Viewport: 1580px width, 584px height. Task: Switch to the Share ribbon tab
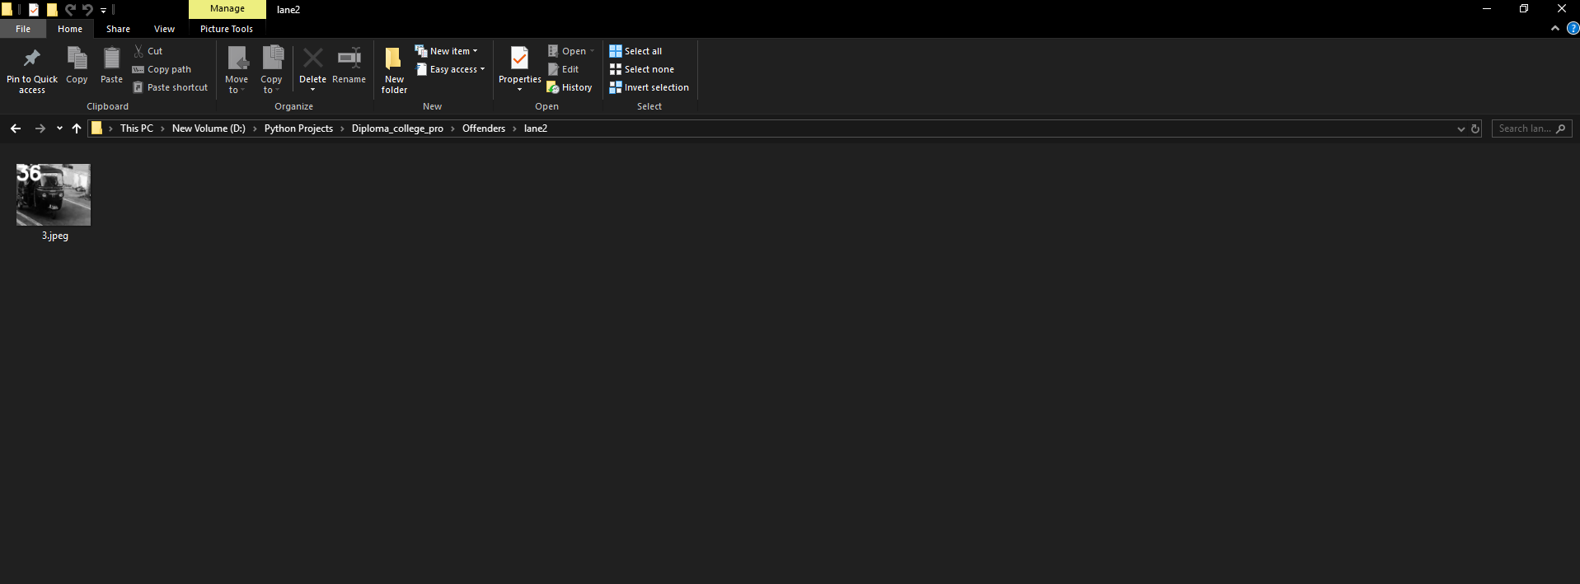(118, 29)
